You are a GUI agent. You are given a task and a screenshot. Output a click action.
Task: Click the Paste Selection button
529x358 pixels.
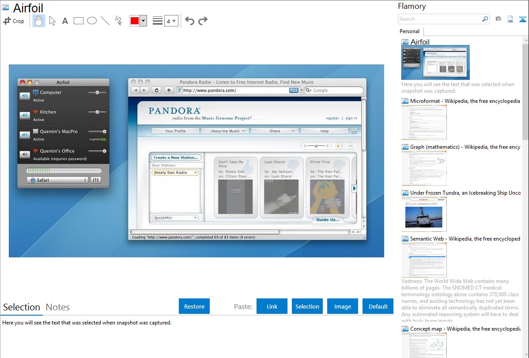[x=307, y=306]
